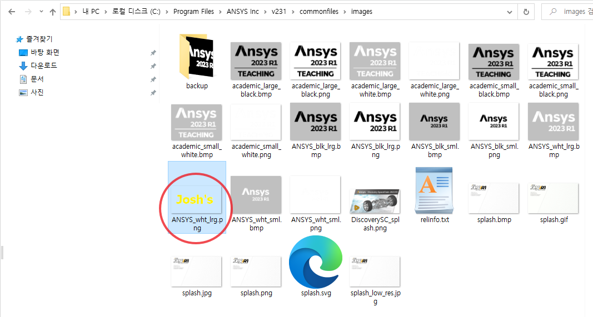Select ANSYS_blk_sml.png thumbnail
The image size is (593, 317).
click(x=494, y=121)
